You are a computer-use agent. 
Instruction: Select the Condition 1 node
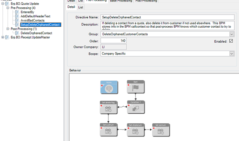(x=136, y=107)
